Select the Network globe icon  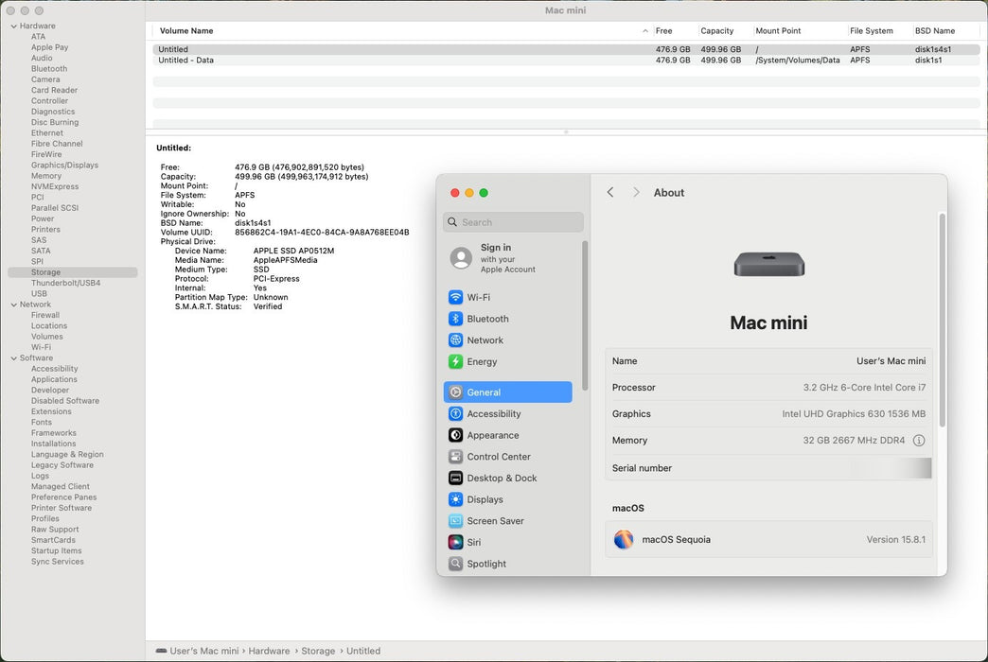455,340
